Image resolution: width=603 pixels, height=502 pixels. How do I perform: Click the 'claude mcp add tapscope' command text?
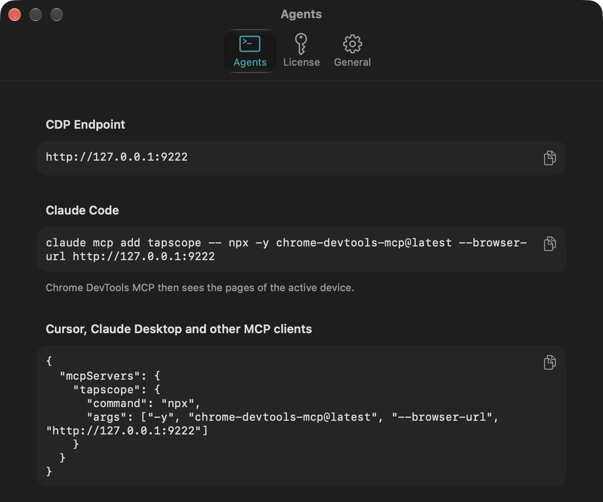click(286, 250)
